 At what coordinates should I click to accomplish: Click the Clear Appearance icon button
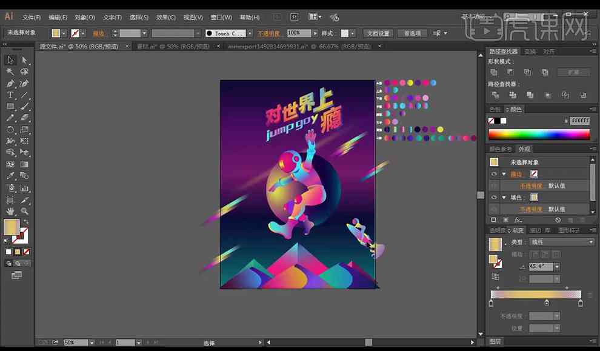click(558, 220)
